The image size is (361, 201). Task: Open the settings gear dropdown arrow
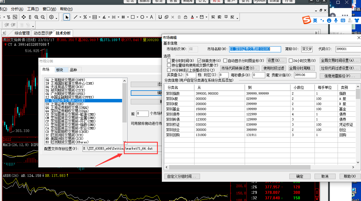coord(56,18)
